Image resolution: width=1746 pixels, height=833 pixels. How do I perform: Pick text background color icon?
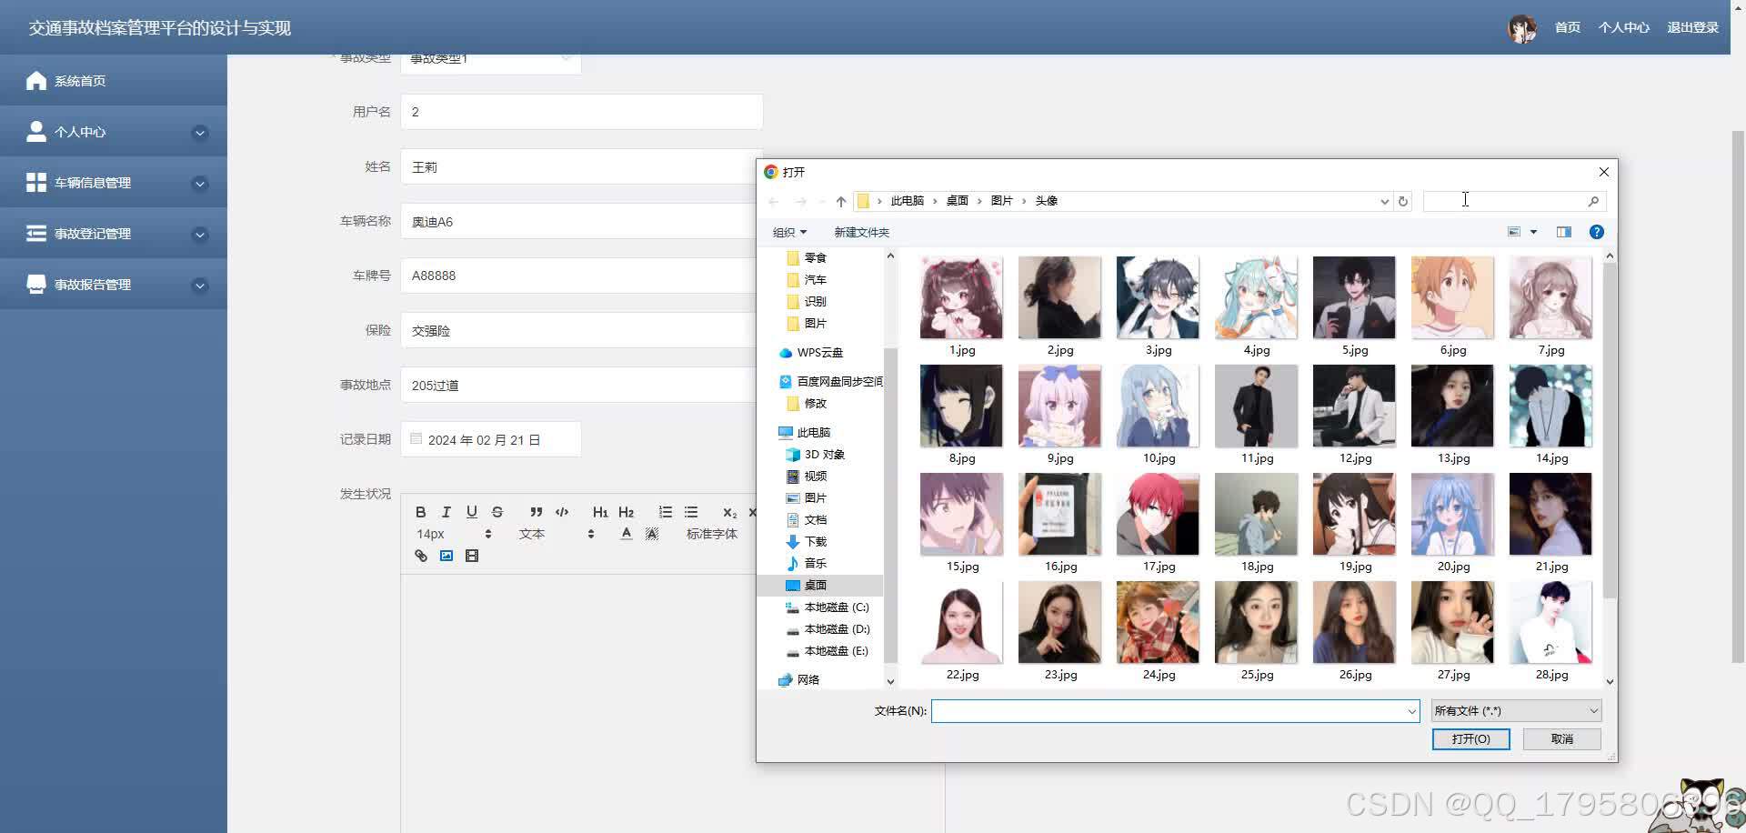pyautogui.click(x=652, y=534)
